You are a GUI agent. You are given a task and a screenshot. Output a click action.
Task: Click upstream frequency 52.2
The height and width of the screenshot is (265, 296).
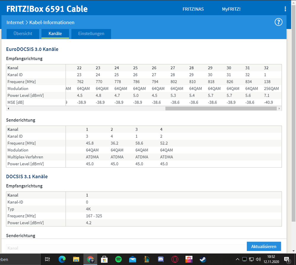click(164, 143)
